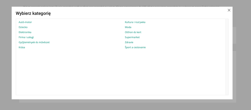Image resolution: width=251 pixels, height=110 pixels.
Task: Select Gyűjtemények és művészet category
Action: click(34, 42)
